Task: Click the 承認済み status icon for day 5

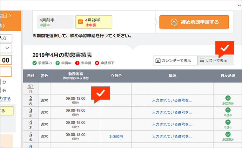Action: point(228,134)
